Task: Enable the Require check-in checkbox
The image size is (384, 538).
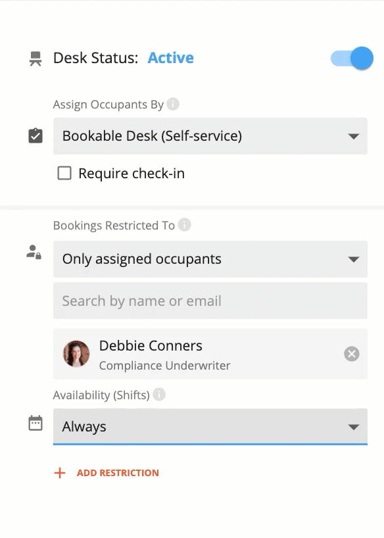Action: pos(64,173)
